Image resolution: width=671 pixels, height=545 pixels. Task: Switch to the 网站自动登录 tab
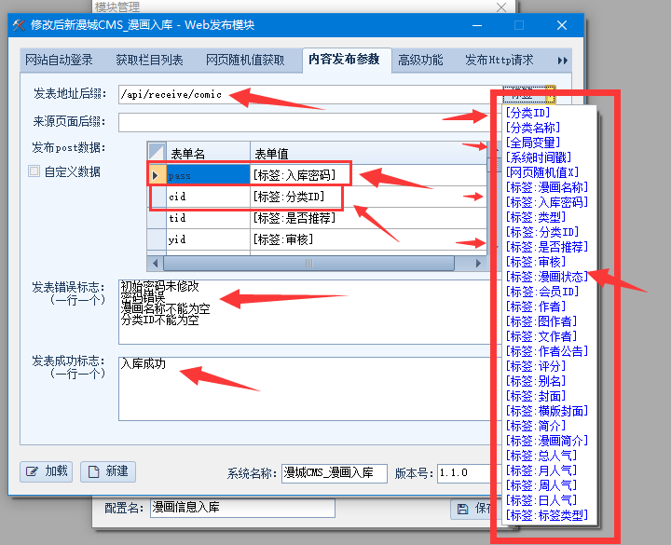point(60,61)
